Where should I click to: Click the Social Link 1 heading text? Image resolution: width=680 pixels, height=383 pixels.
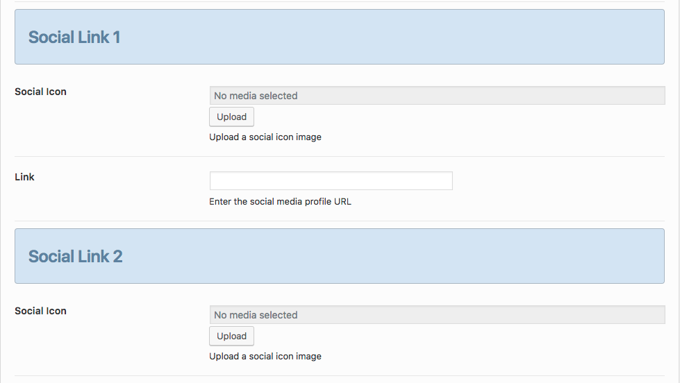pos(74,37)
